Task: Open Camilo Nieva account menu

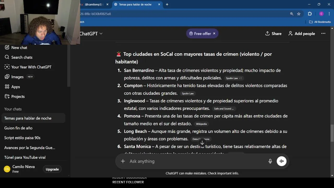Action: 20,169
